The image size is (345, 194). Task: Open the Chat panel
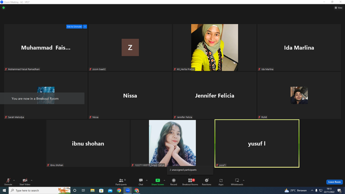(x=141, y=182)
